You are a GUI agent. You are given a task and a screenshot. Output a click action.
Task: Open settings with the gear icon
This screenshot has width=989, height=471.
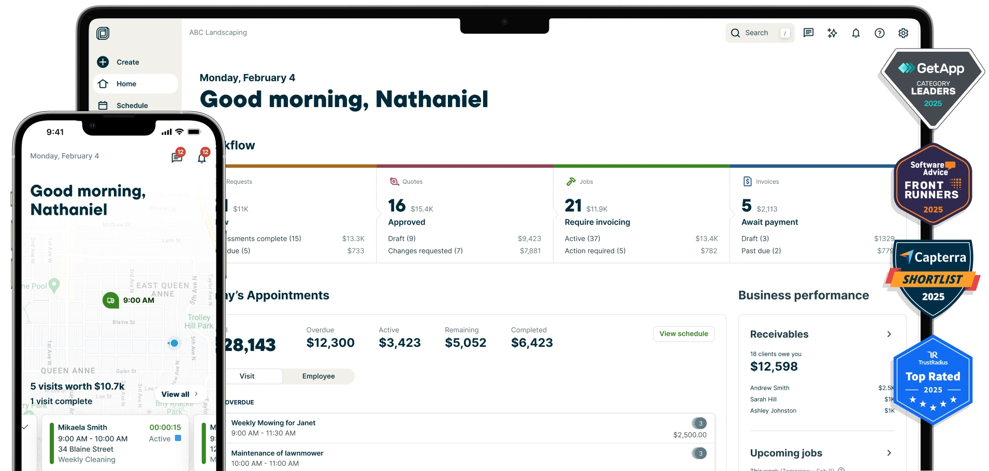[903, 33]
